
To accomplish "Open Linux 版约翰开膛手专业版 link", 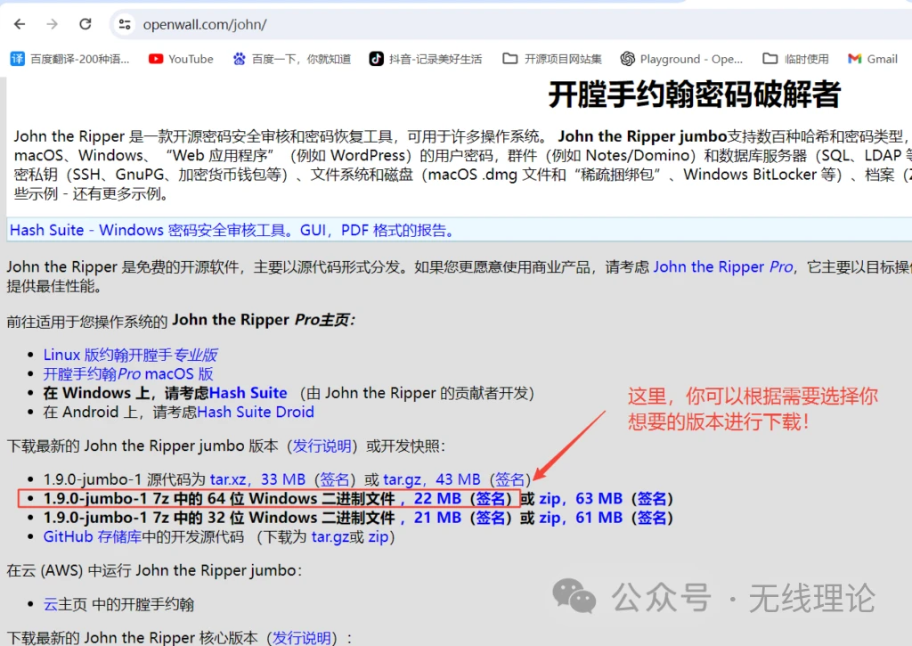I will click(x=131, y=355).
